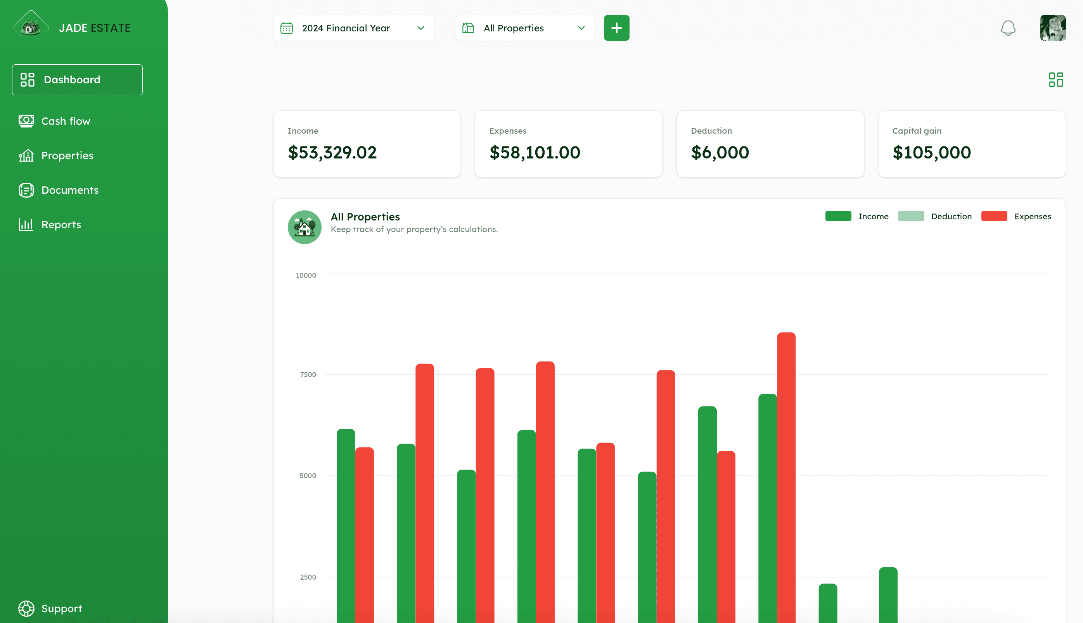Toggle Expenses series in chart legend
This screenshot has width=1083, height=623.
tap(1032, 217)
